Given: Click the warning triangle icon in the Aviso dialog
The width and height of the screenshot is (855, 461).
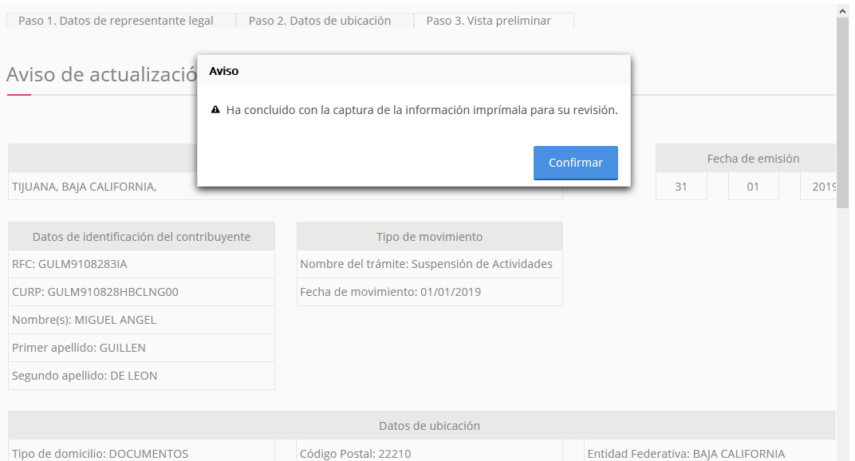Looking at the screenshot, I should click(215, 110).
